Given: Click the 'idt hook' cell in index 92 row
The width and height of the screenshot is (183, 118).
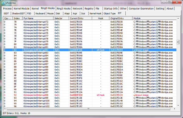Looking at the screenshot, I should [x=101, y=95].
